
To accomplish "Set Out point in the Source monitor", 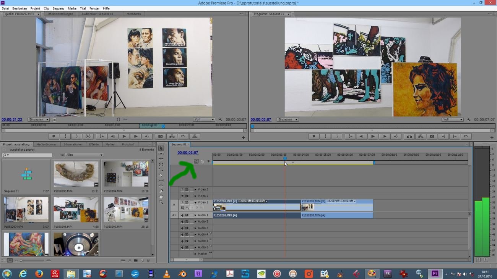I will [77, 136].
